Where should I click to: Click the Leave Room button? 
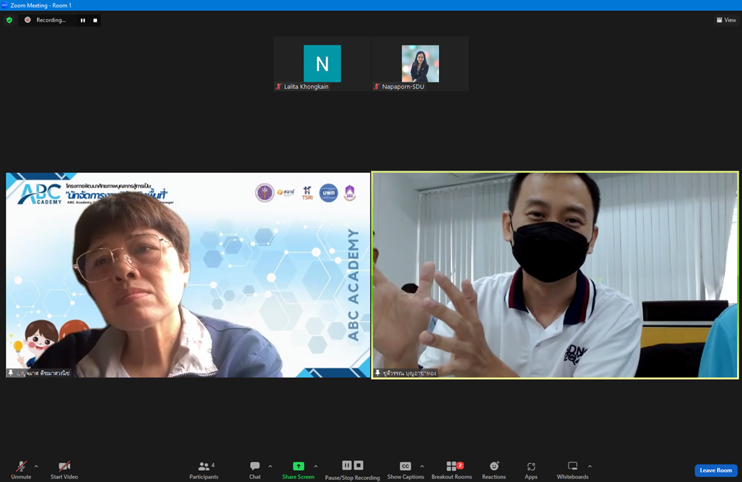[716, 470]
